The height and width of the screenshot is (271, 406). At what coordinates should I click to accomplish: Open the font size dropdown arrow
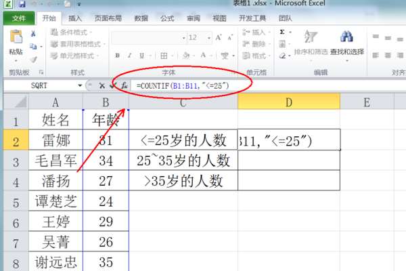(208, 38)
